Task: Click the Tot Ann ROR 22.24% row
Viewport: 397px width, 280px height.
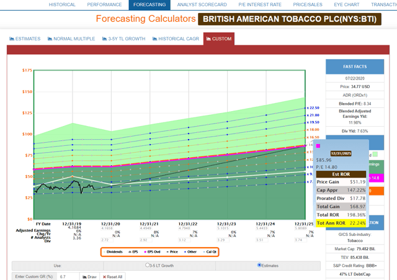Action: [x=341, y=223]
